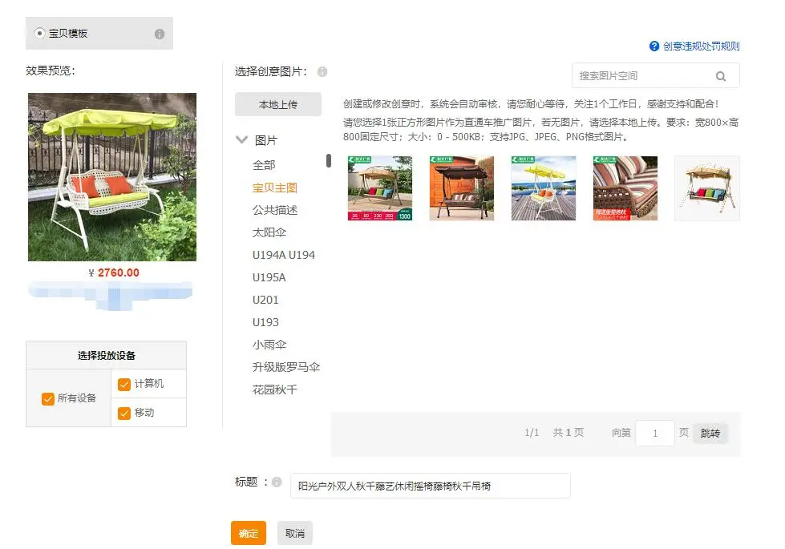The height and width of the screenshot is (549, 785).
Task: Open the U194A U194 folder
Action: click(x=283, y=255)
